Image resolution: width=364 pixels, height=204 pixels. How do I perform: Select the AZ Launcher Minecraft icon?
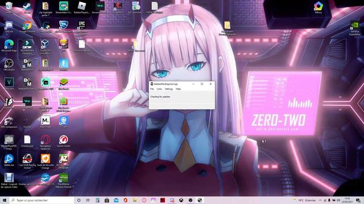[63, 161]
